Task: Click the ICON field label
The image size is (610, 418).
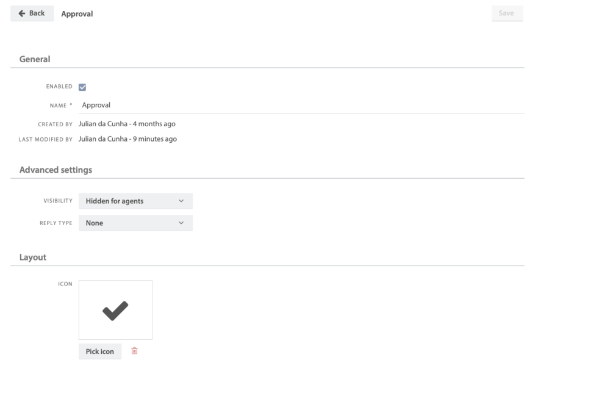Action: (65, 284)
